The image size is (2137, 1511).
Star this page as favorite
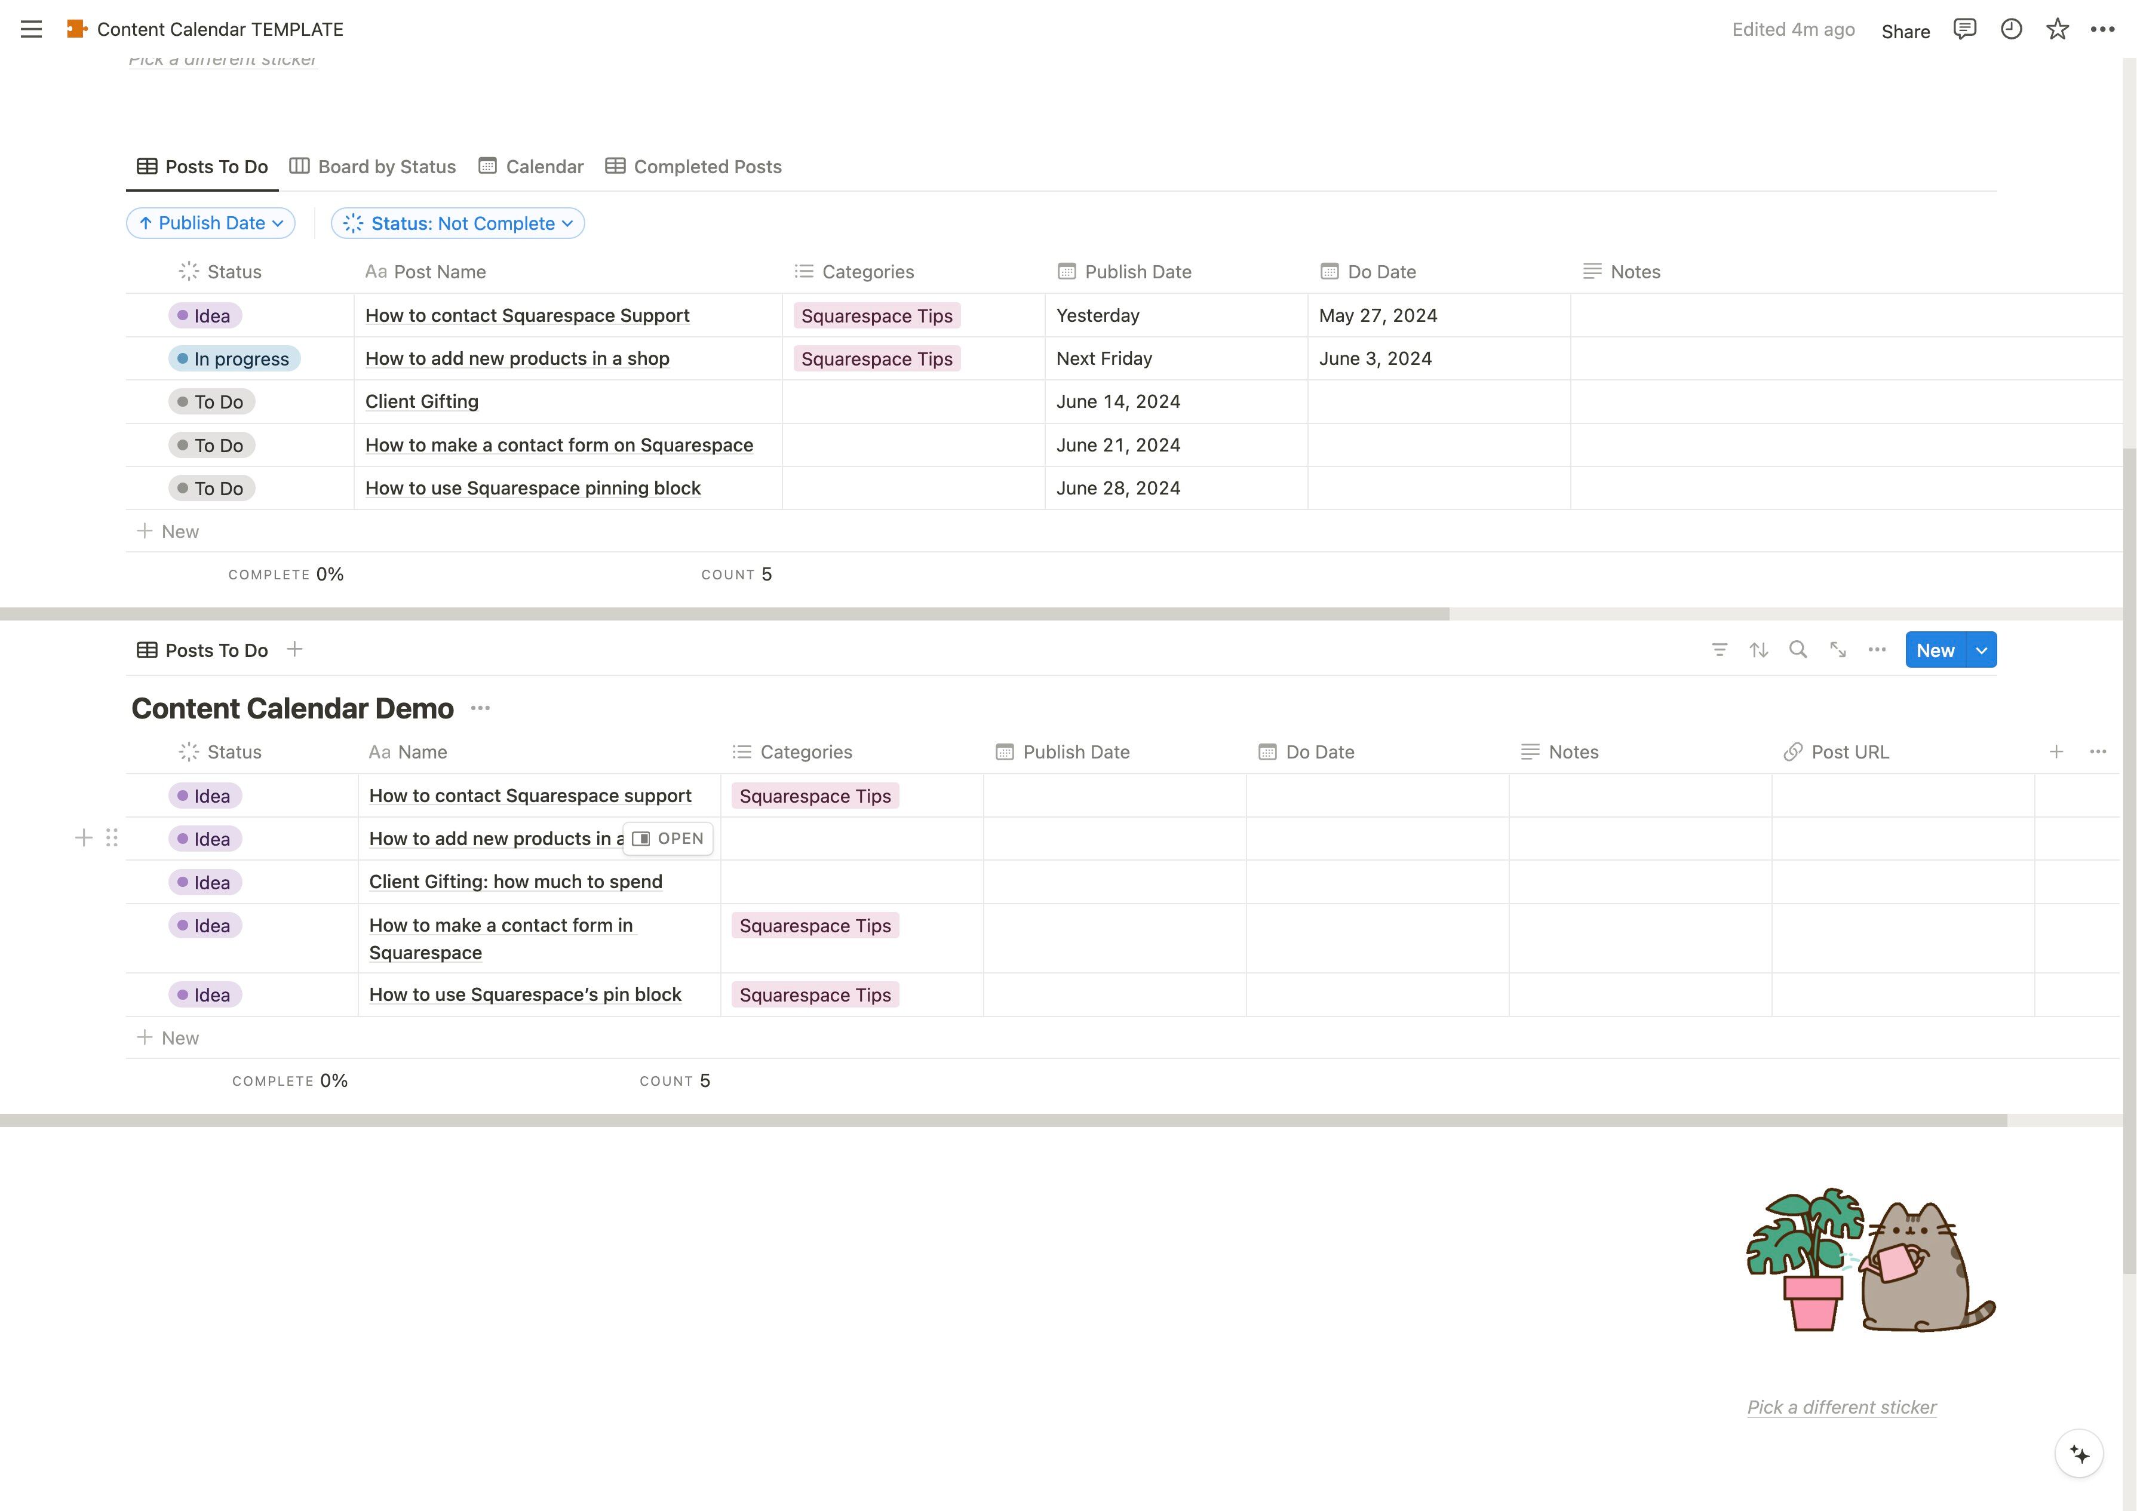pyautogui.click(x=2057, y=29)
